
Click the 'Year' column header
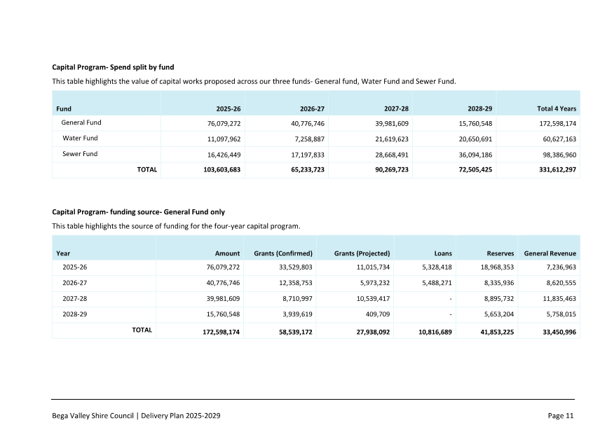point(63,253)
